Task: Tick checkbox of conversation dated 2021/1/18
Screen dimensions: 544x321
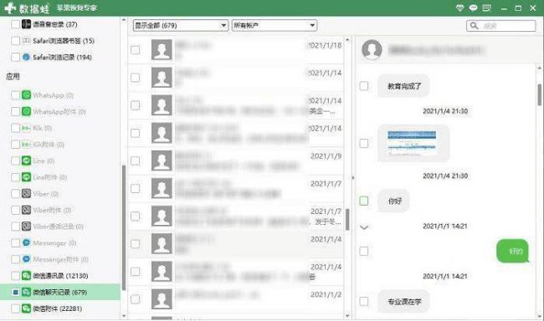Action: [136, 50]
